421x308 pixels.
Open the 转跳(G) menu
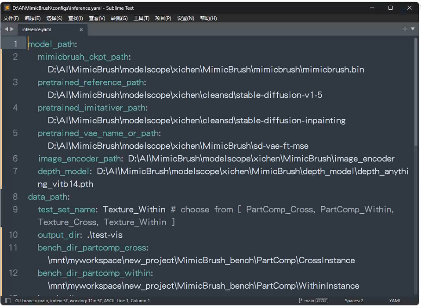click(x=119, y=18)
